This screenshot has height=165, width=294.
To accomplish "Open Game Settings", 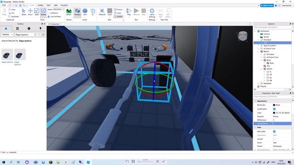I will 152,13.
